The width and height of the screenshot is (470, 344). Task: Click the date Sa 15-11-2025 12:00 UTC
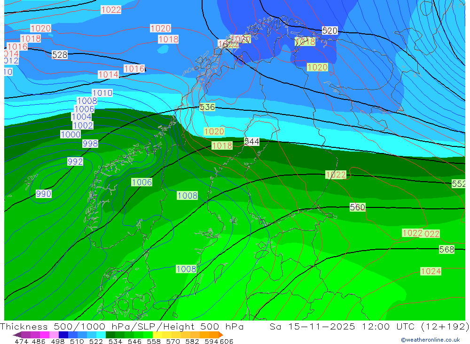(342, 326)
